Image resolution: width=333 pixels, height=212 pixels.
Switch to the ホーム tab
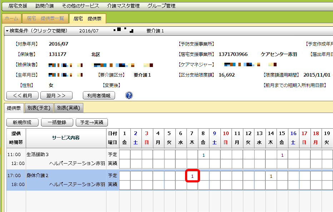coord(11,19)
